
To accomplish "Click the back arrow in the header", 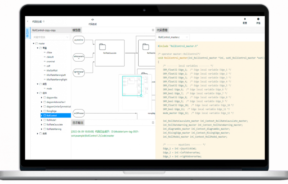I will point(28,21).
